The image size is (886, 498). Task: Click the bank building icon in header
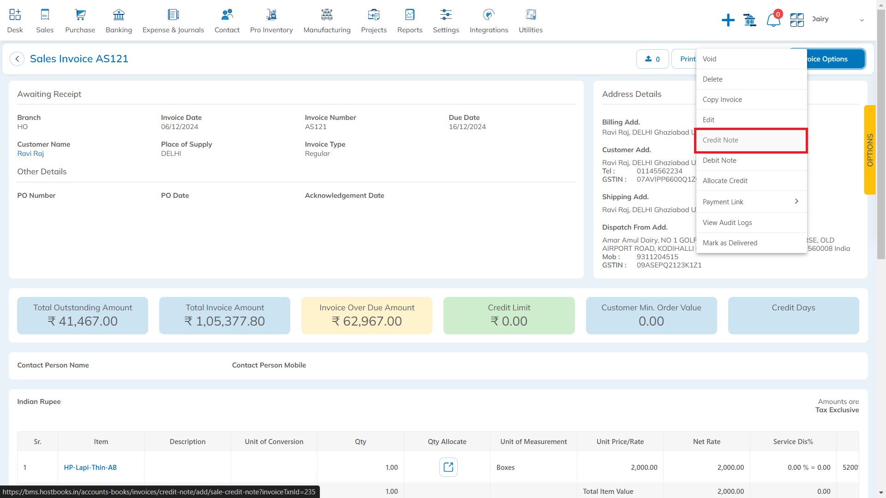tap(750, 20)
